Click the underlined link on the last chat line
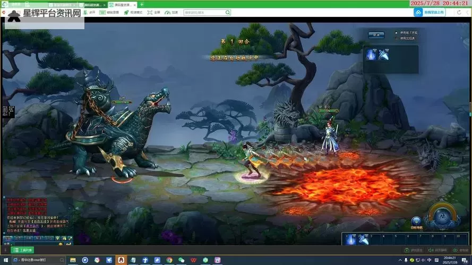Image resolution: width=472 pixels, height=265 pixels. (x=30, y=231)
